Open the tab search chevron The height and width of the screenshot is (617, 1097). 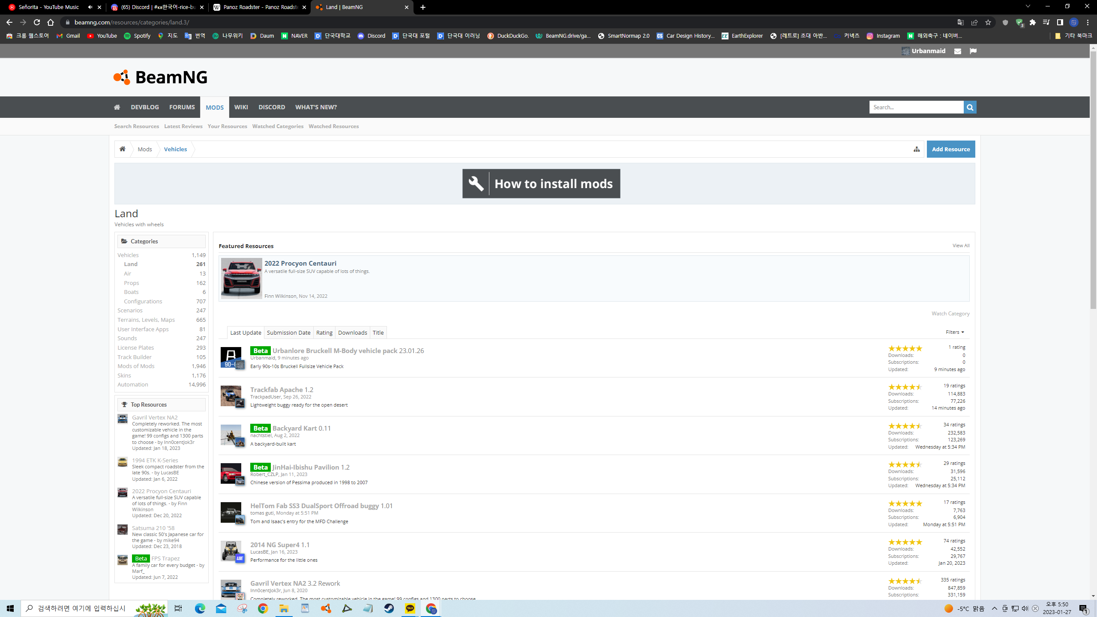[x=1028, y=6]
